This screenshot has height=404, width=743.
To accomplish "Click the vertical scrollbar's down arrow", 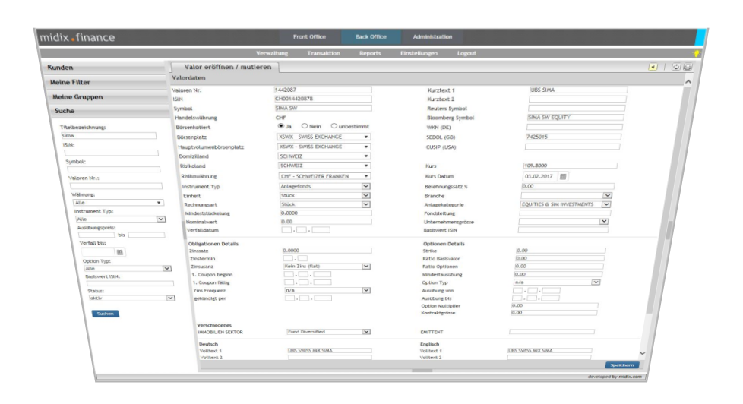I will 643,353.
